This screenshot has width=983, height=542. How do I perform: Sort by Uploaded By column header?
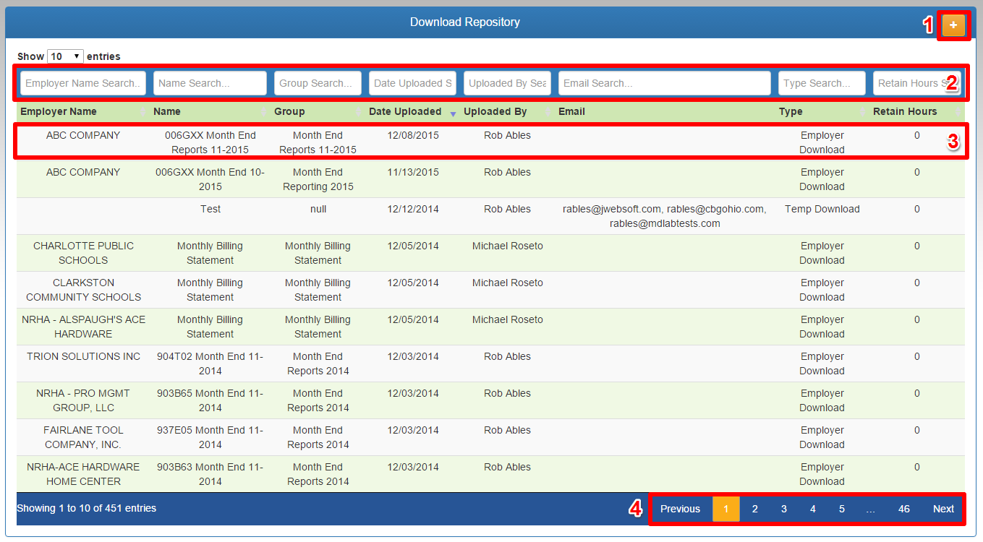pyautogui.click(x=495, y=112)
